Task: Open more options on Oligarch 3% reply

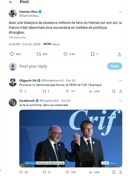Action: [120, 80]
